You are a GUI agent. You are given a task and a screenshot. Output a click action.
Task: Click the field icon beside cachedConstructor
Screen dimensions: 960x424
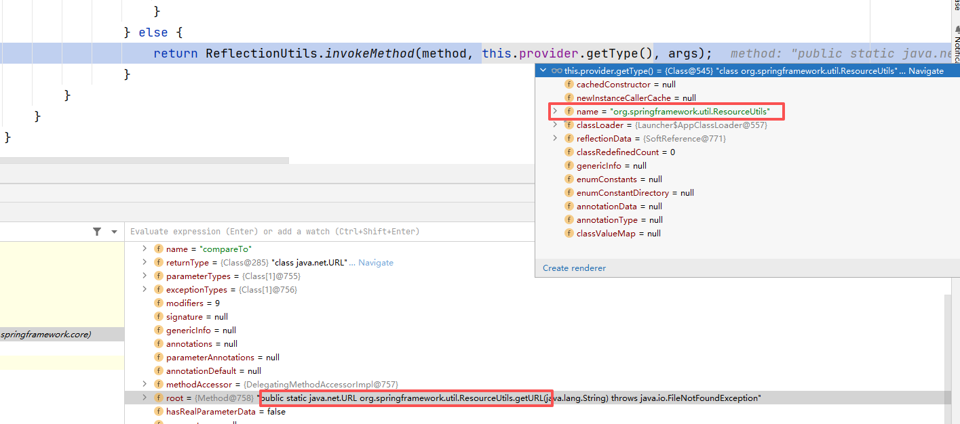(569, 85)
